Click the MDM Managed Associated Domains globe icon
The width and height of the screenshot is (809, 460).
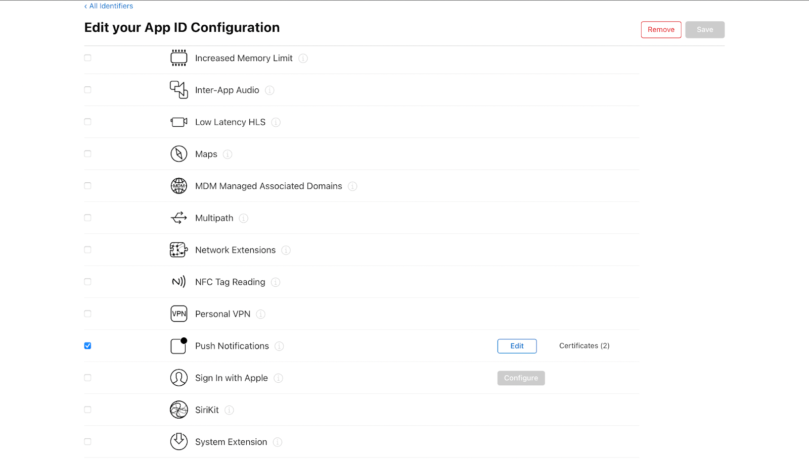click(x=178, y=186)
